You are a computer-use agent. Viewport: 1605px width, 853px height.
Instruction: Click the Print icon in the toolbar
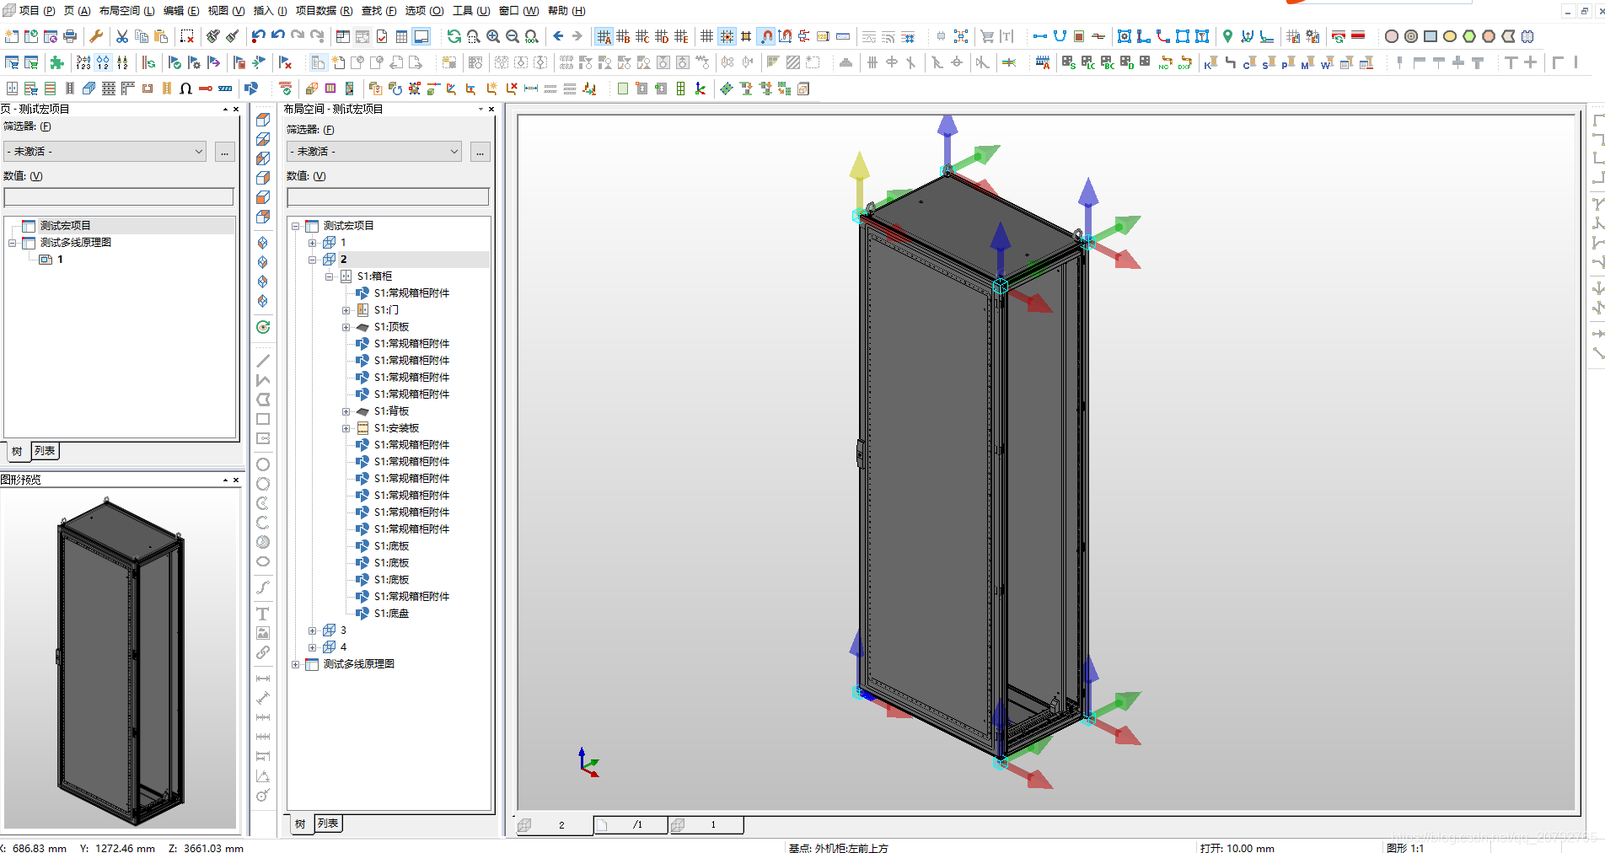click(x=70, y=36)
